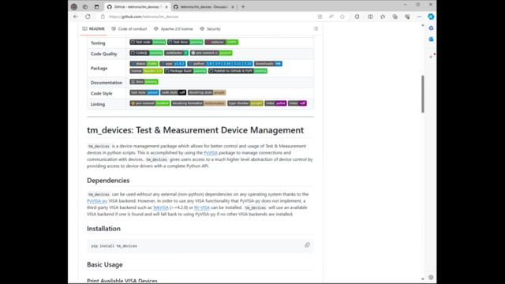The image size is (505, 284).
Task: Focus the github.com address bar
Action: pyautogui.click(x=206, y=17)
